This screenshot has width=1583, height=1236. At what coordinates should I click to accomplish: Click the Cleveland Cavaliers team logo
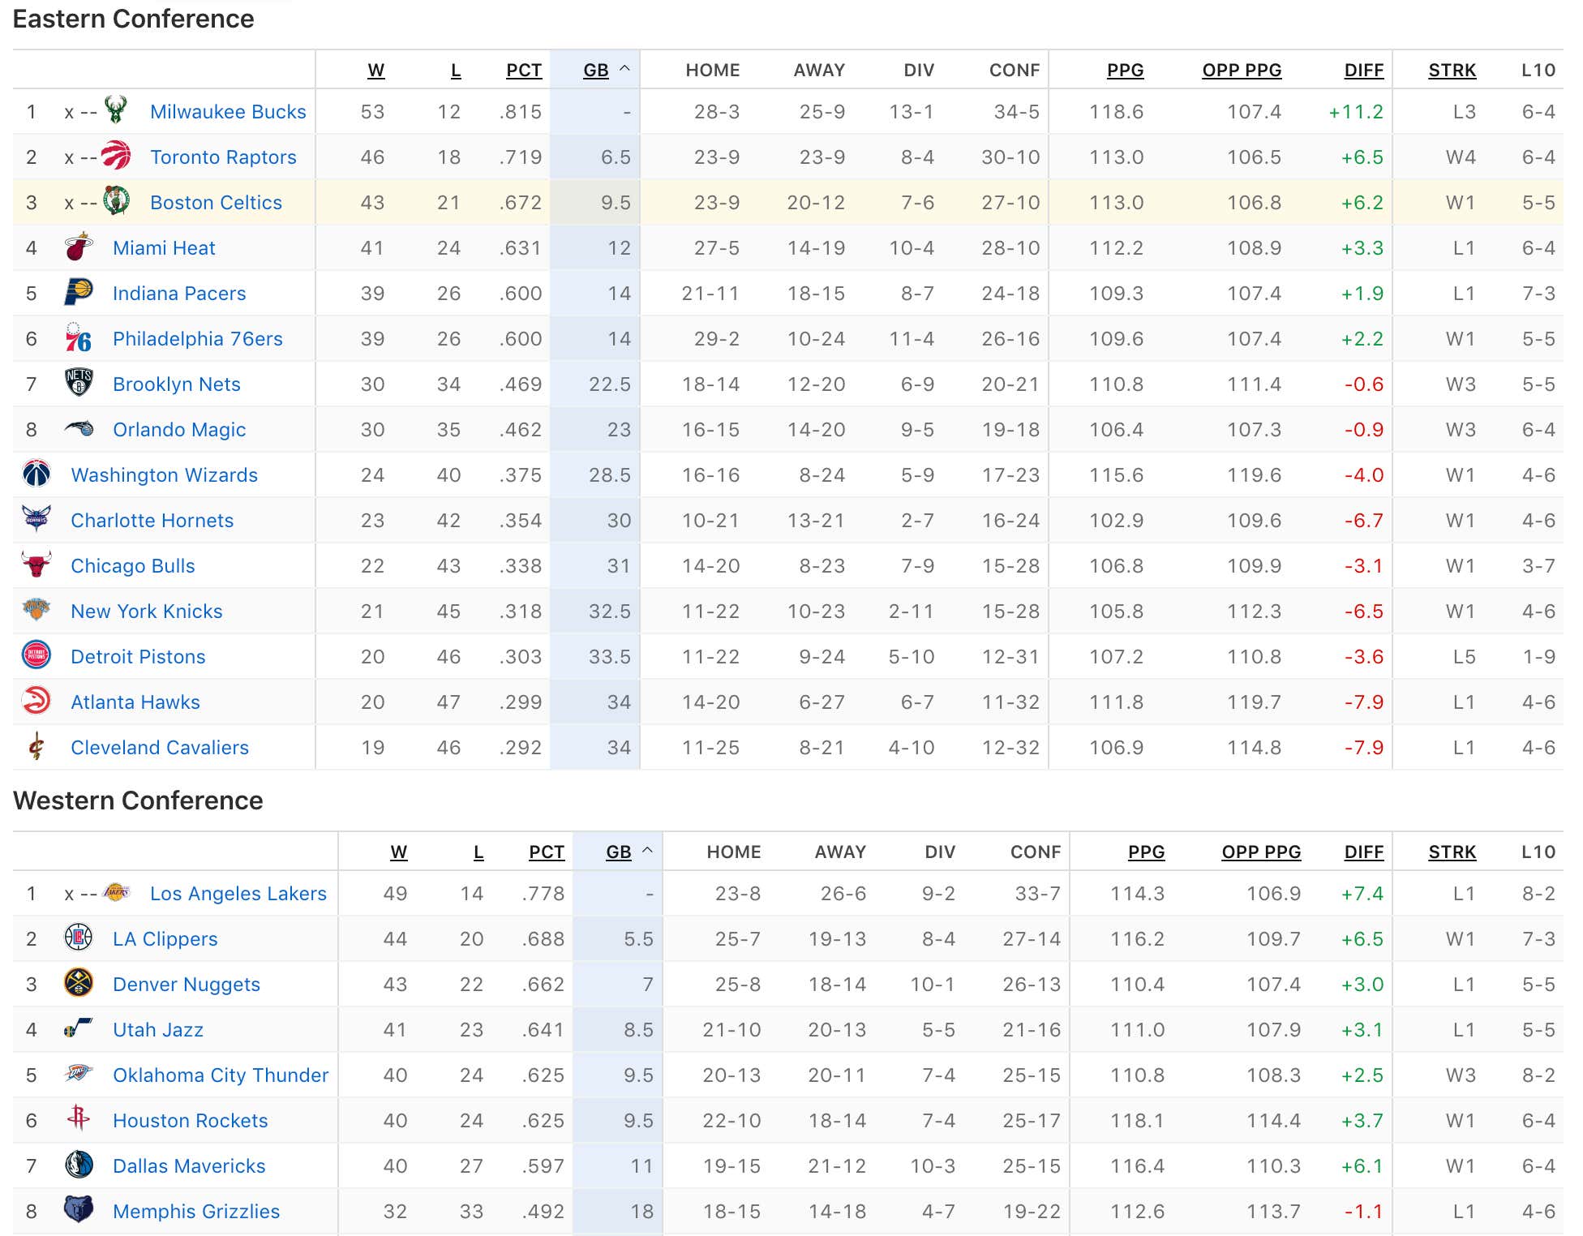(36, 747)
